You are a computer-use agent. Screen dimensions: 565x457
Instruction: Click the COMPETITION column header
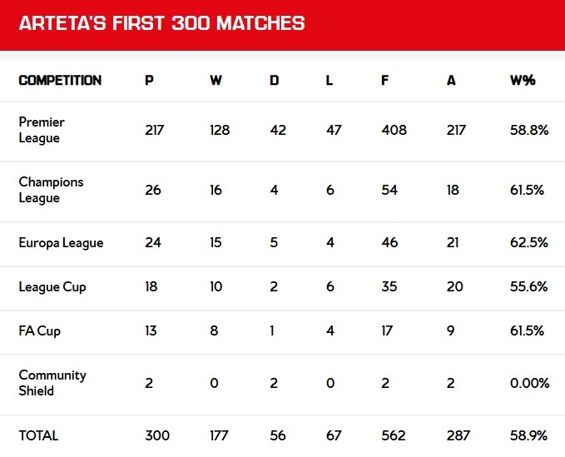[x=60, y=81]
